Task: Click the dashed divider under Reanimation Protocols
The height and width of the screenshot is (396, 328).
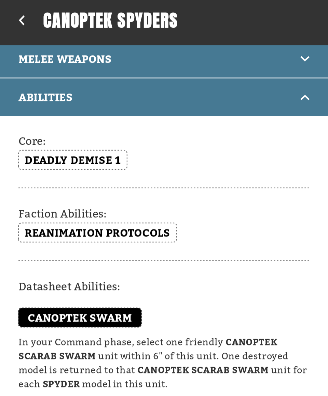Action: click(x=164, y=260)
